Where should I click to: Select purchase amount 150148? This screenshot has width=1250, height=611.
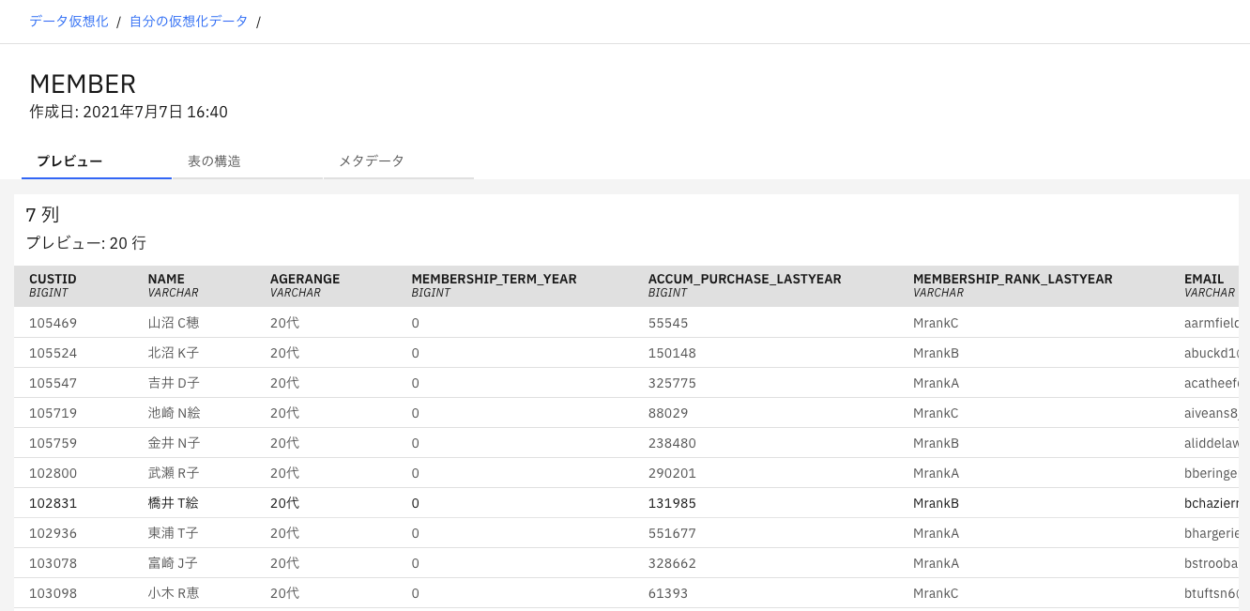pyautogui.click(x=672, y=353)
